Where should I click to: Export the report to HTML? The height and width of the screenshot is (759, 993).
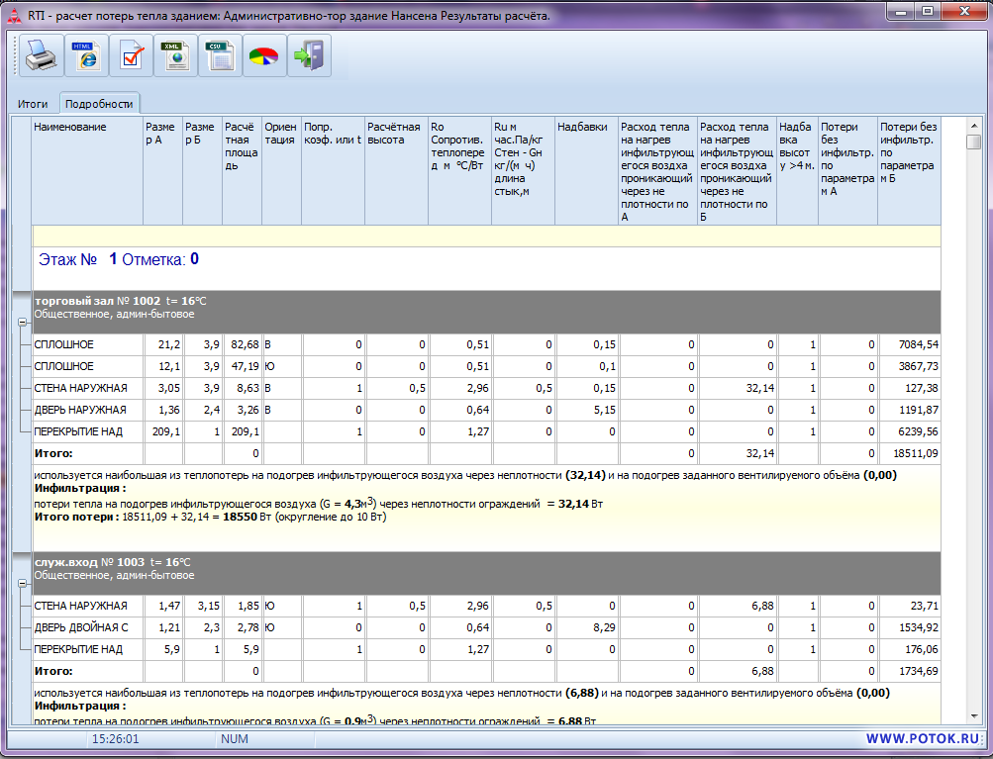coord(85,56)
